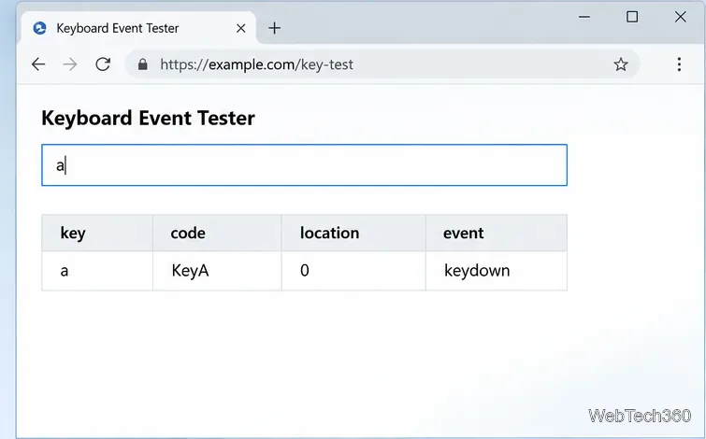Click the browser forward arrow
Viewport: 706px width, 439px height.
tap(70, 64)
